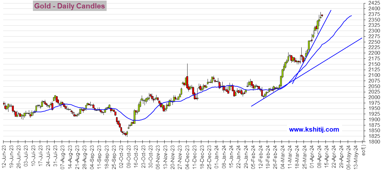Screen dimensions: 381x171
Task: Select the 12-Jun-23 date label
Action: 4,153
